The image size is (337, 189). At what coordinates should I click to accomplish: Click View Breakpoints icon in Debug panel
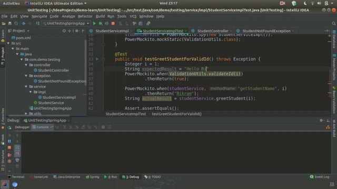9,155
